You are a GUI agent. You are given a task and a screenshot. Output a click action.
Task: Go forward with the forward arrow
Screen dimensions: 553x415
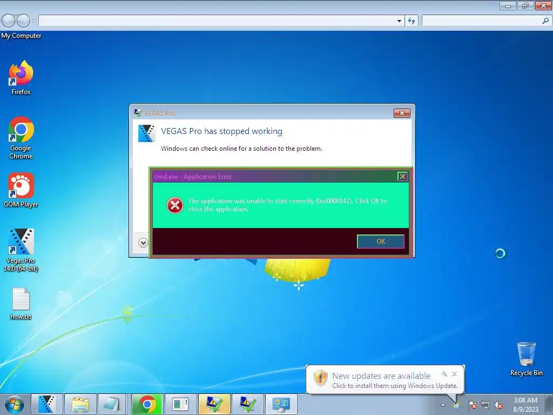pos(23,21)
